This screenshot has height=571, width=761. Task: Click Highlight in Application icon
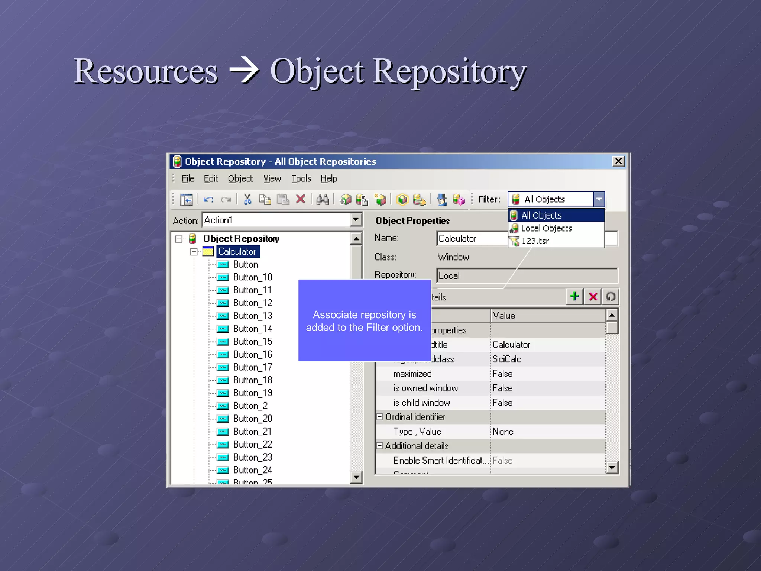402,200
